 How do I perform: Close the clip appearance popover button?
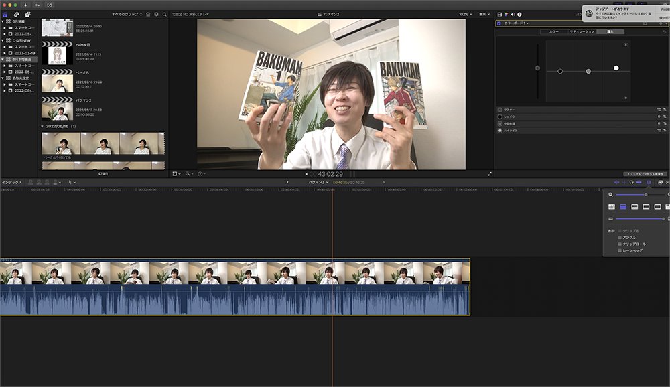[649, 182]
